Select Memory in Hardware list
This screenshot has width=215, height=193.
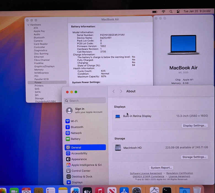point(39,70)
